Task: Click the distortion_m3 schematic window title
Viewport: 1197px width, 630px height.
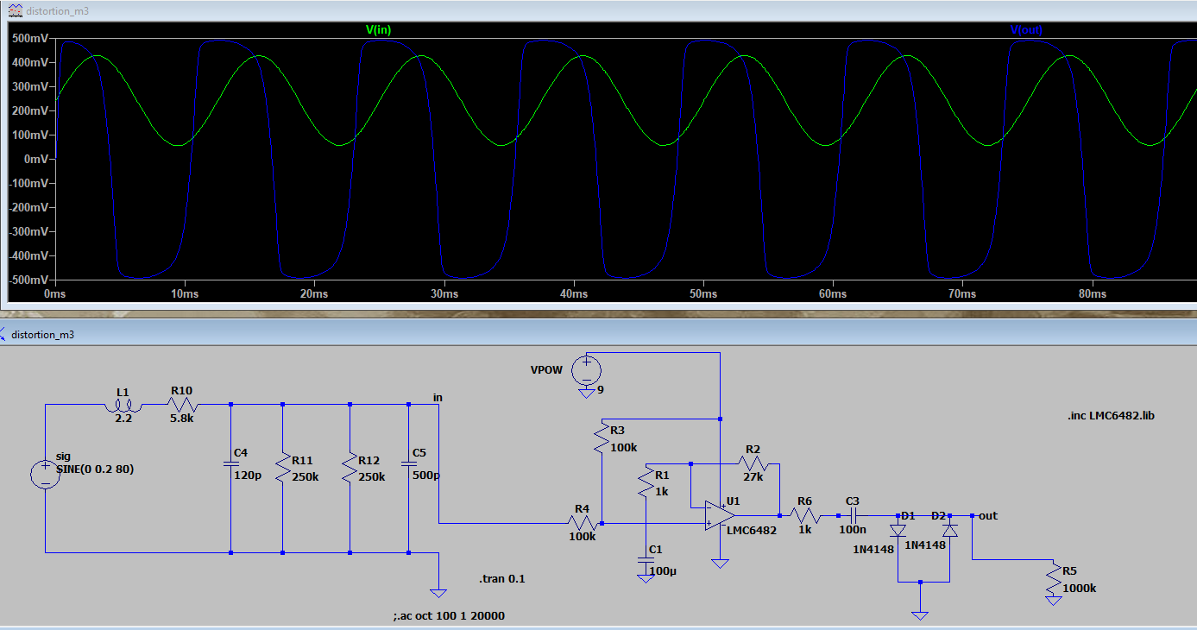Action: click(42, 335)
